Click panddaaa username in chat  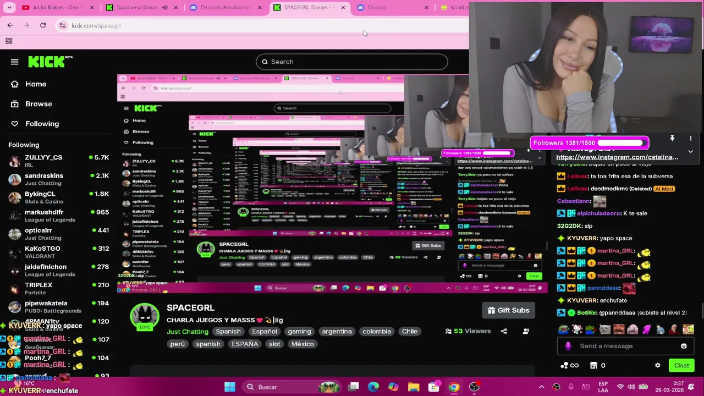coord(603,288)
